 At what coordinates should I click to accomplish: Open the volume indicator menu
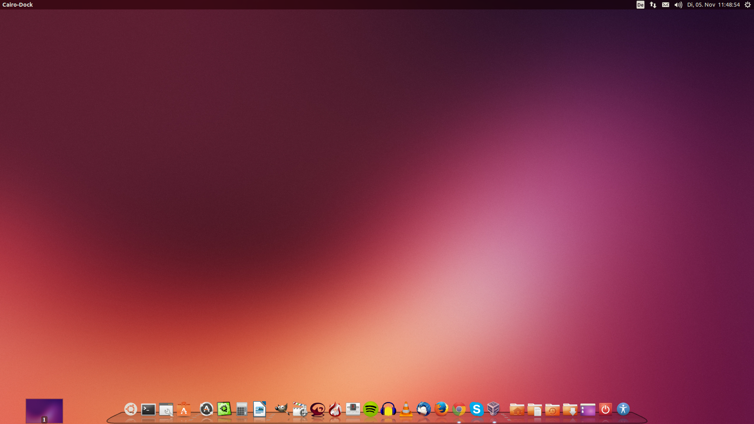tap(678, 5)
